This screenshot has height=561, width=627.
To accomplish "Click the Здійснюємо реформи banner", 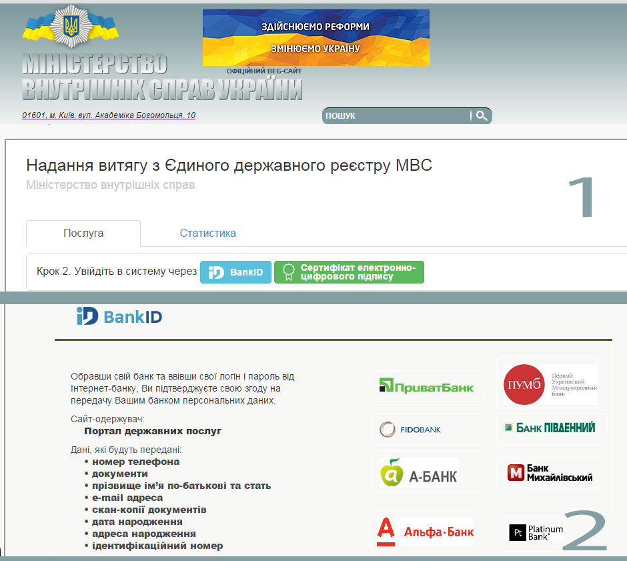I will [316, 37].
